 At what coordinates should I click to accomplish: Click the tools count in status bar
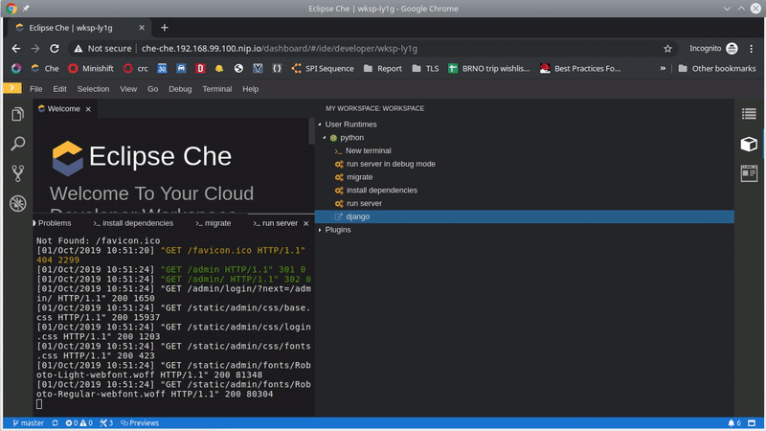[106, 423]
